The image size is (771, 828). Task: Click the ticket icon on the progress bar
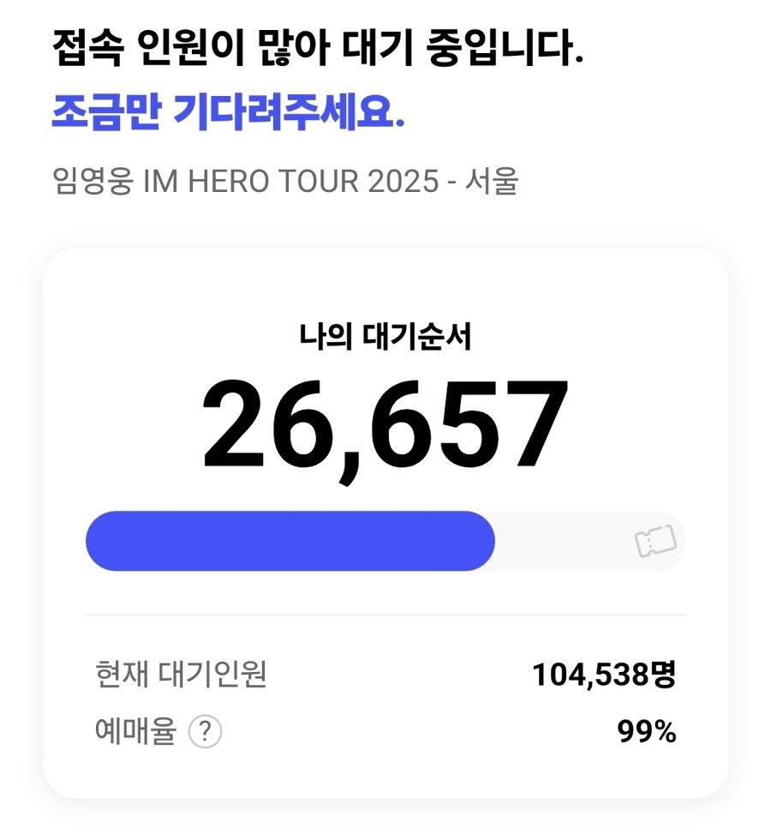pos(655,541)
